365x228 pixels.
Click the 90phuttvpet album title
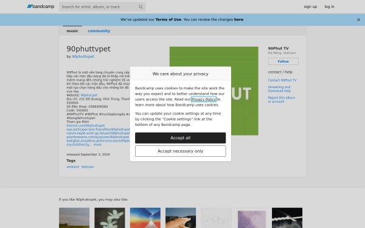click(x=88, y=49)
